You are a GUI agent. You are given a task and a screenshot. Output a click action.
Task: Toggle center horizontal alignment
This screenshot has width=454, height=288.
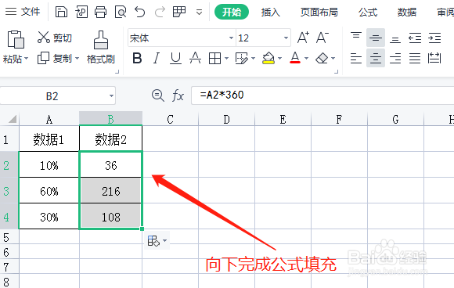pyautogui.click(x=376, y=58)
